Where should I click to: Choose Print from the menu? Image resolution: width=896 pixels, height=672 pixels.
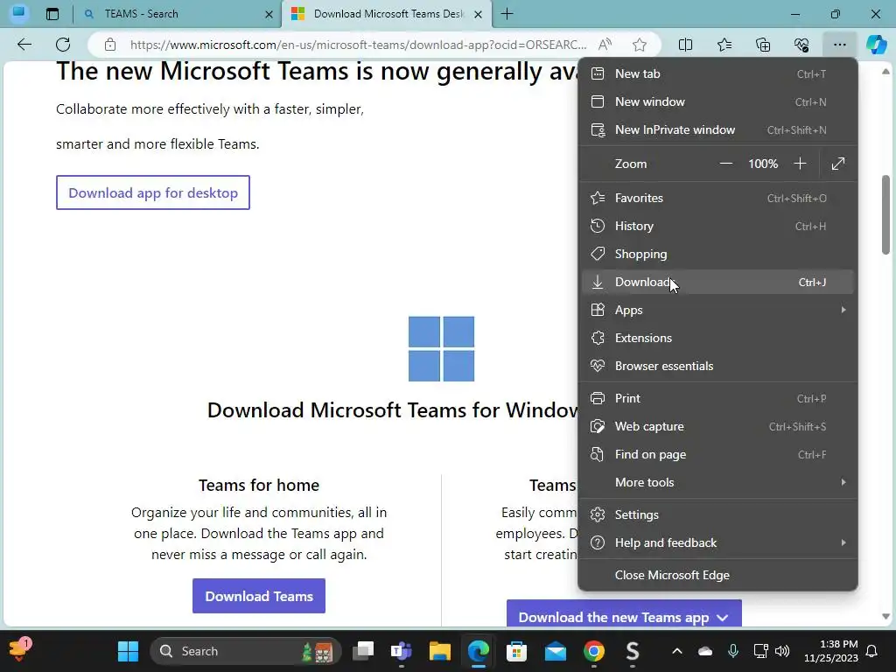[x=717, y=398]
